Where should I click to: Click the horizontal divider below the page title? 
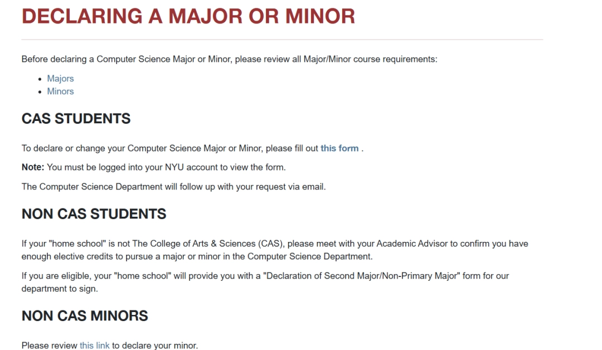click(x=282, y=40)
